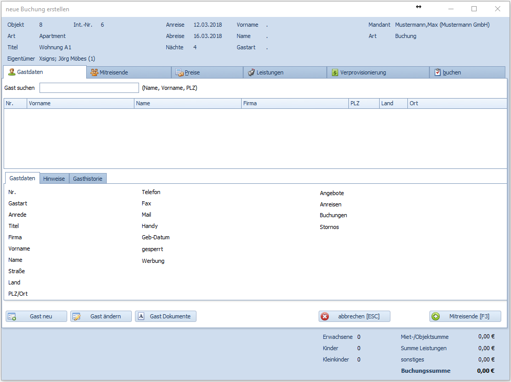The width and height of the screenshot is (511, 382).
Task: Open the Gasthistorie sub-tab
Action: 88,179
